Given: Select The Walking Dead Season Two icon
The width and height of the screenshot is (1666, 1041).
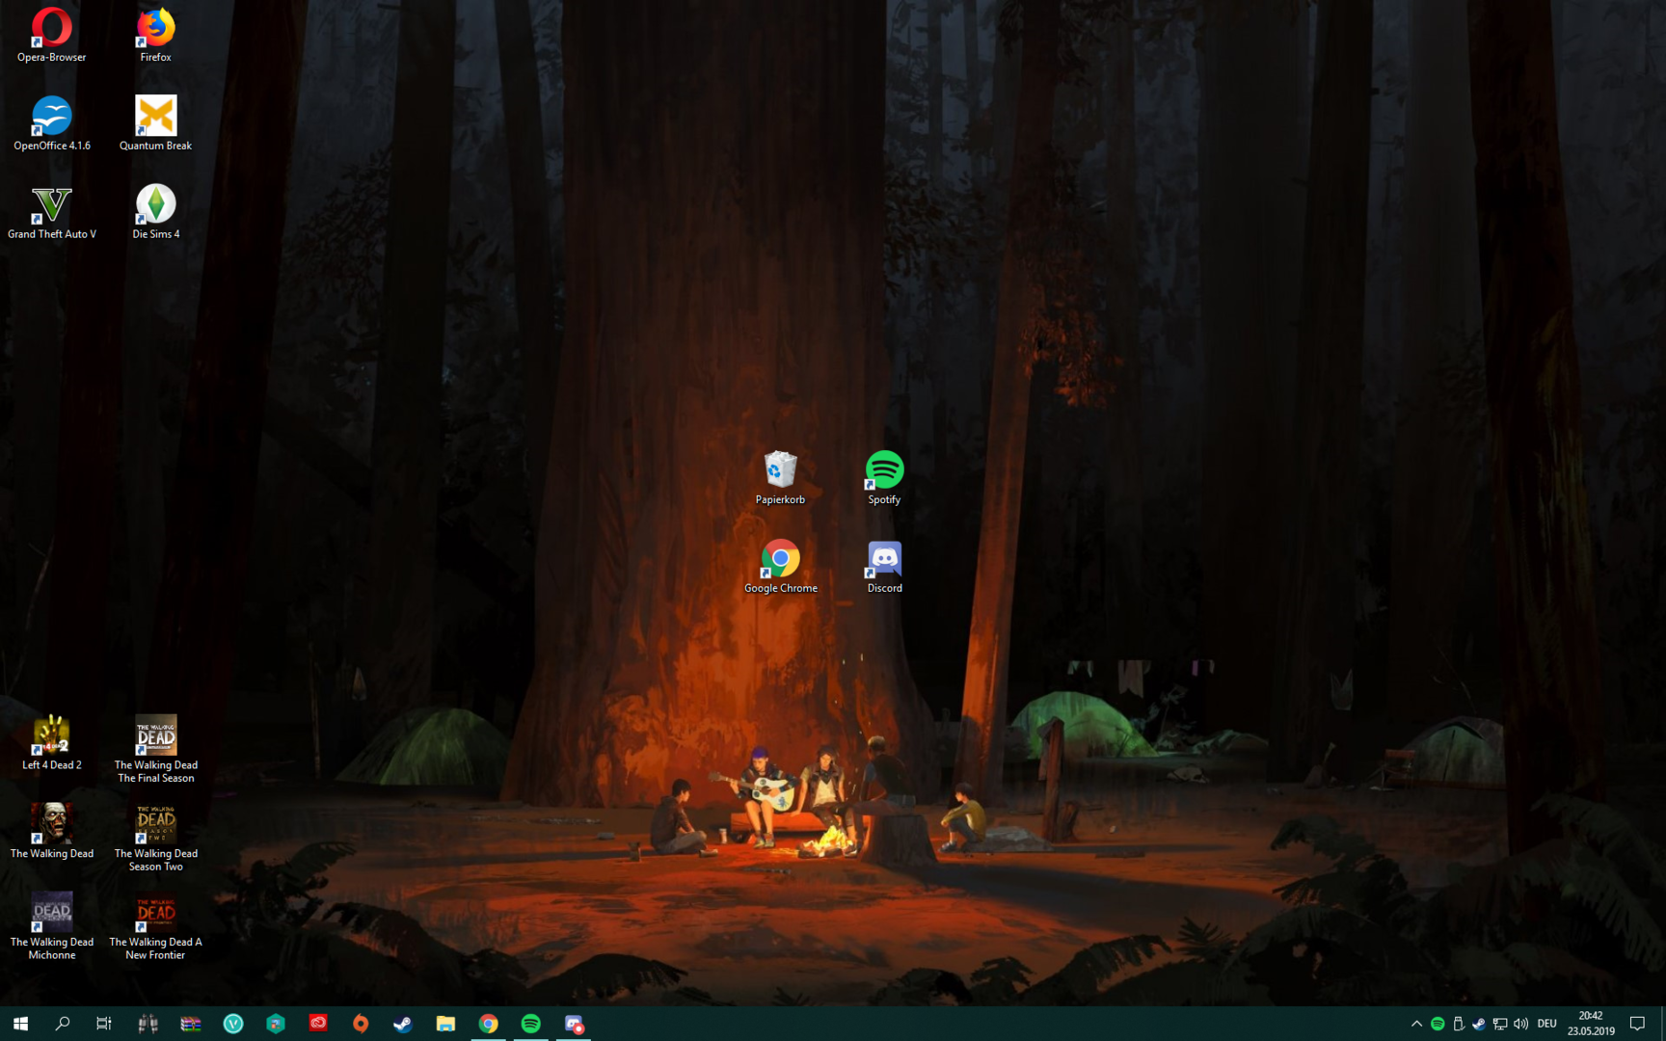Looking at the screenshot, I should tap(155, 838).
